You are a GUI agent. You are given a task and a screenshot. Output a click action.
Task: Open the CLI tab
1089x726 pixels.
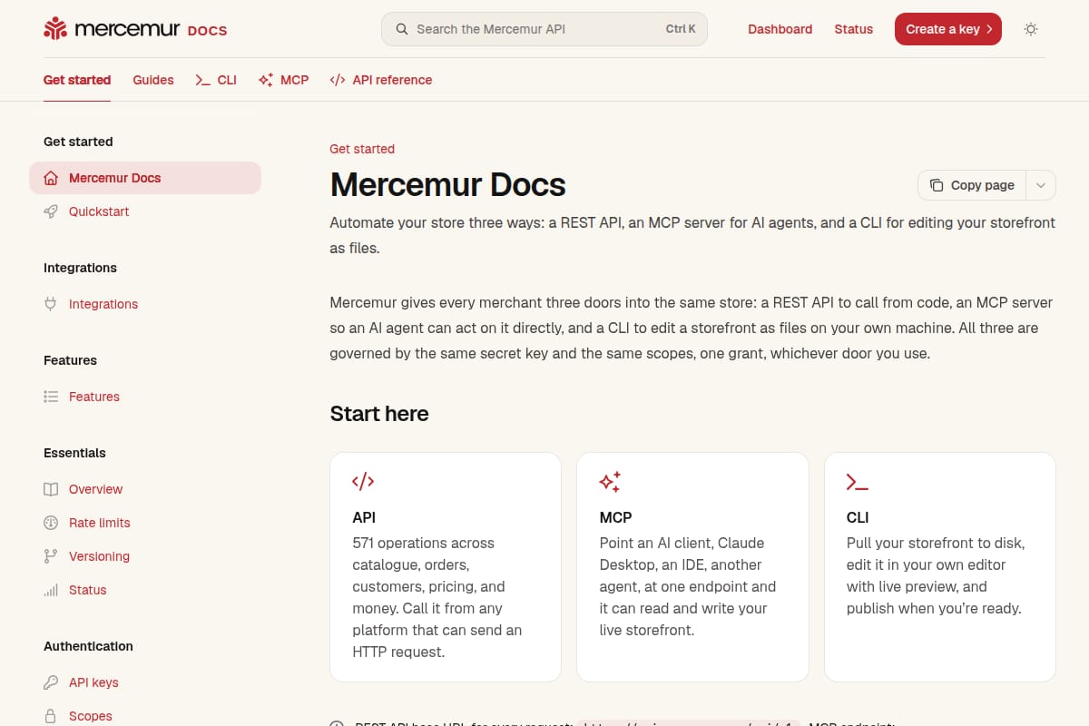coord(216,80)
